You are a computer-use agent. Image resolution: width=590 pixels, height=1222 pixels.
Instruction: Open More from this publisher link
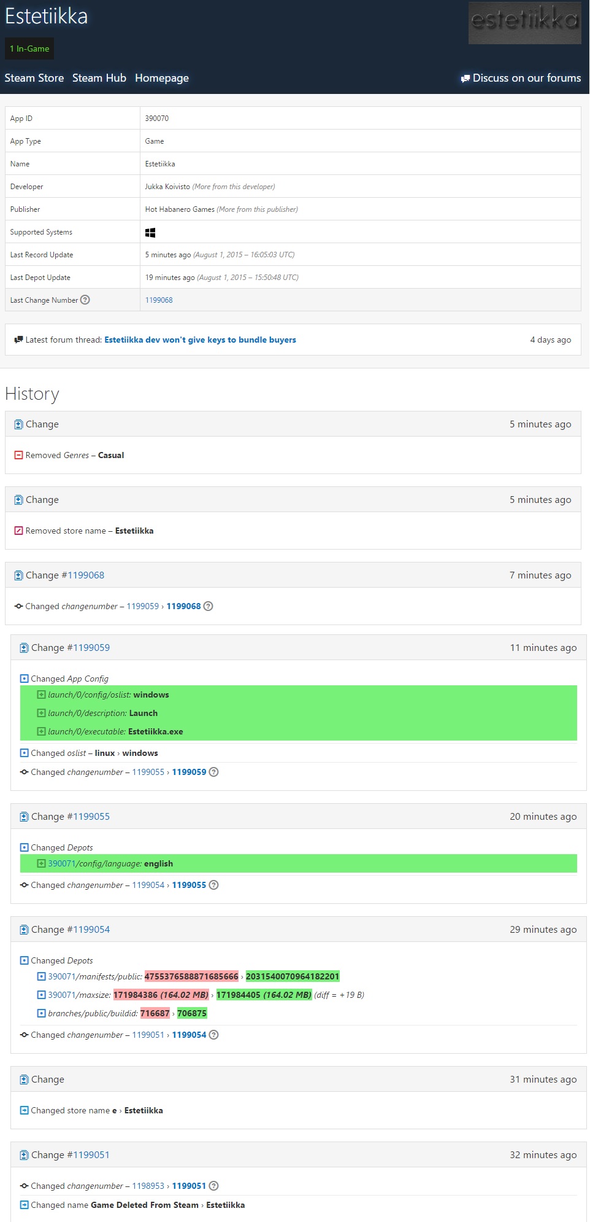[258, 209]
